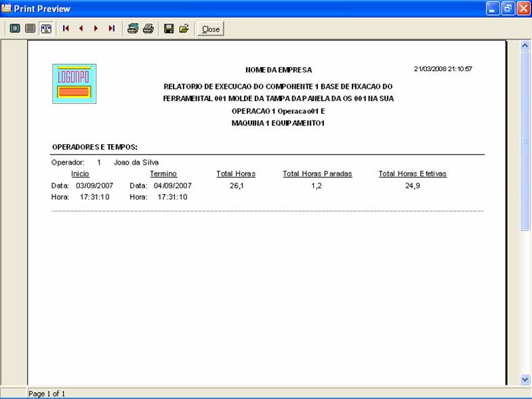This screenshot has height=399, width=532.
Task: Click the MAQUINA 1 EQUIPAMENTO1 line
Action: [x=279, y=123]
